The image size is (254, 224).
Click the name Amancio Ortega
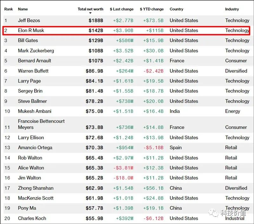(35, 148)
